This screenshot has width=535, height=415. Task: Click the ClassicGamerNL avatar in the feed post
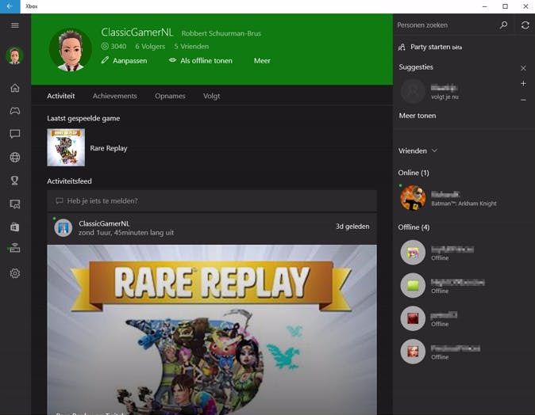tap(64, 228)
